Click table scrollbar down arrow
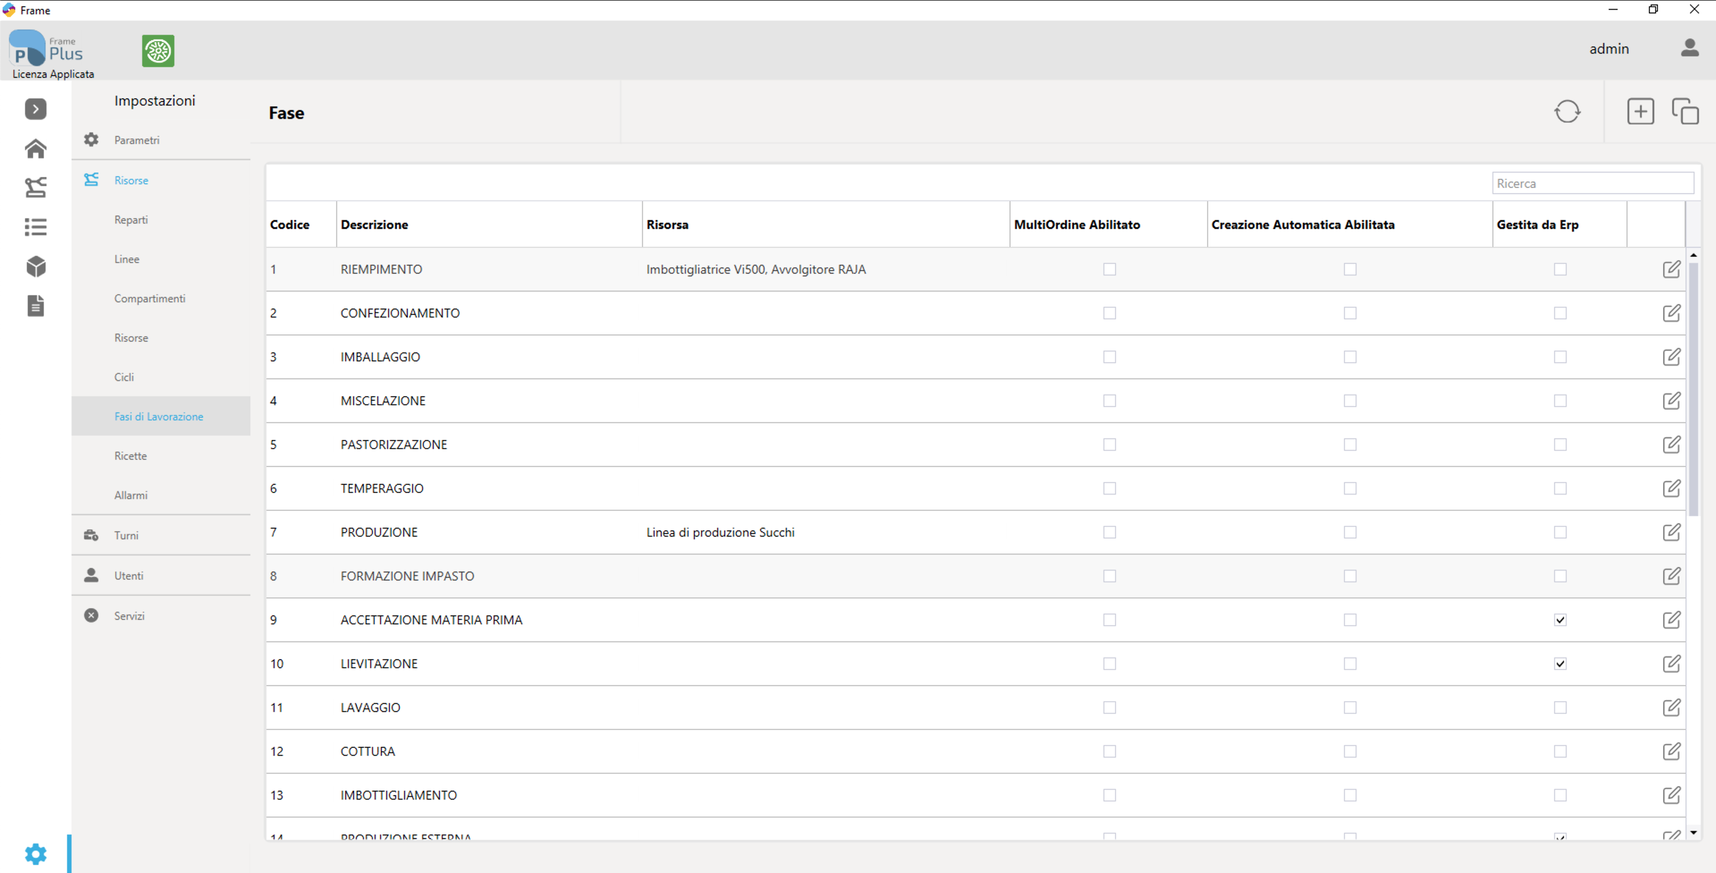This screenshot has width=1716, height=873. pos(1693,833)
